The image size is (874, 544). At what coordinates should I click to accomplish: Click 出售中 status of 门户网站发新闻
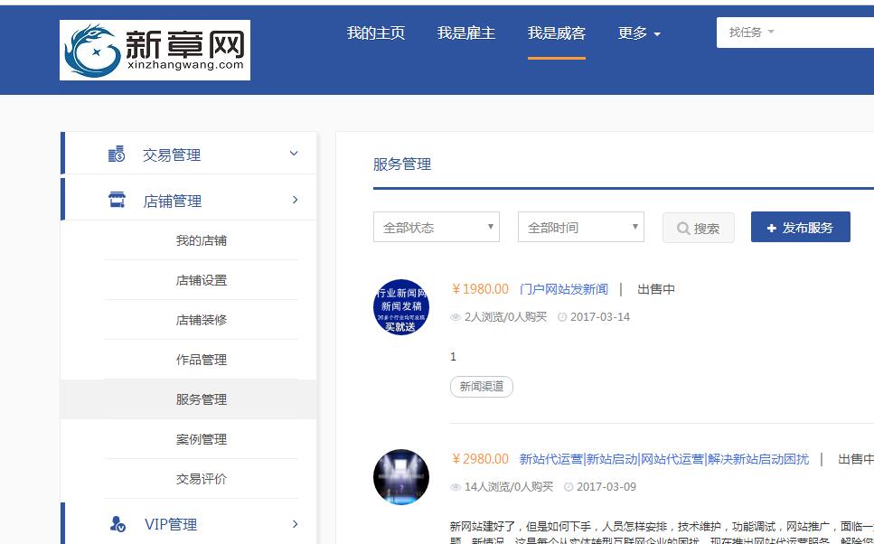click(x=656, y=289)
